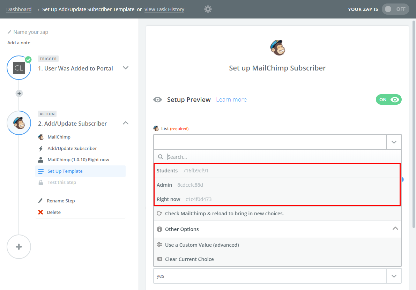
Task: Open the Learn more link
Action: coord(231,99)
